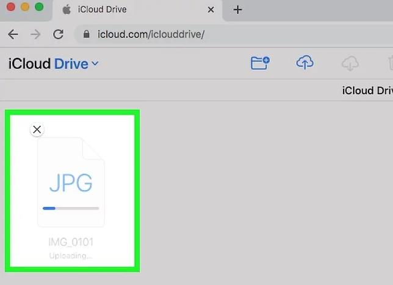The width and height of the screenshot is (393, 285).
Task: Click the lock icon in address bar
Action: [87, 34]
